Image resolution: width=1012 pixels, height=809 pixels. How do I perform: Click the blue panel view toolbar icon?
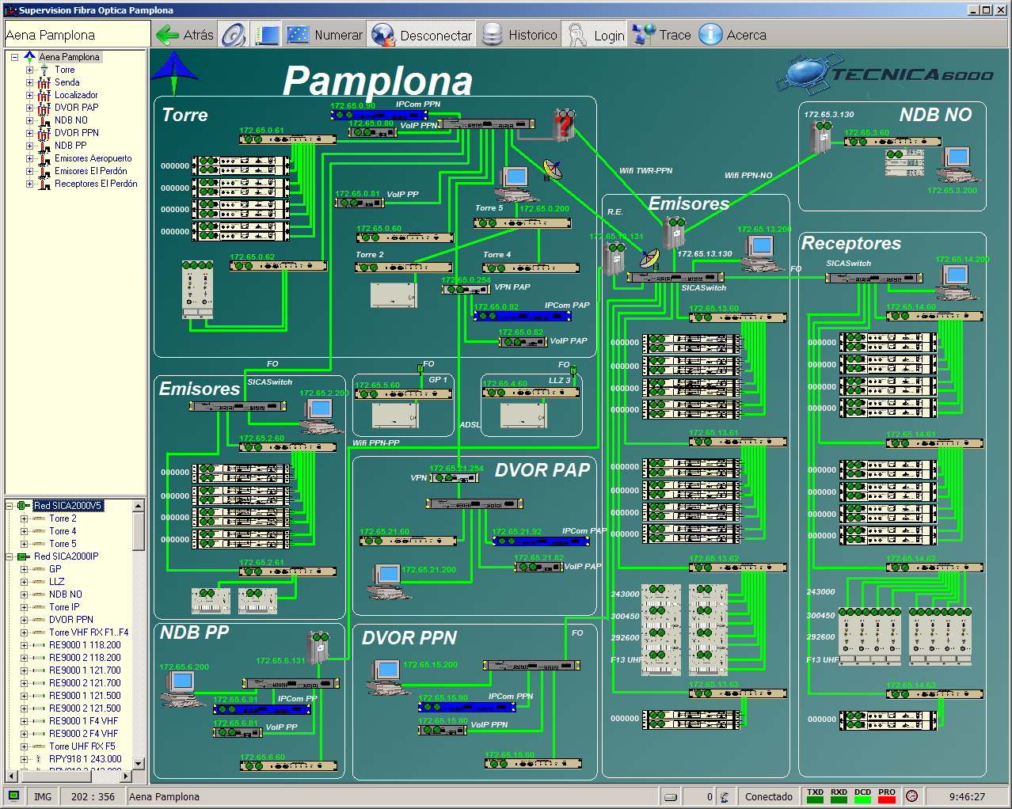click(266, 35)
